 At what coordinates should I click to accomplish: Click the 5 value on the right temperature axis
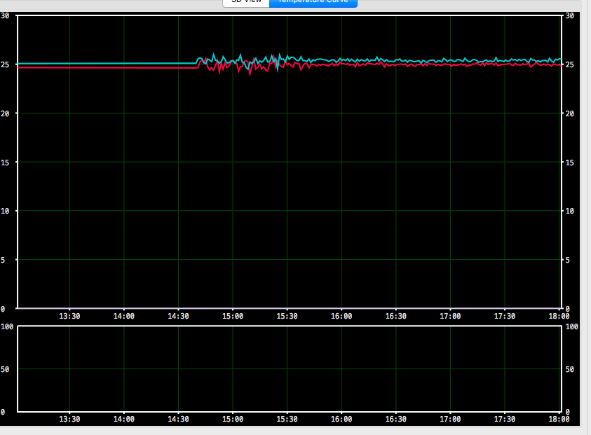(567, 260)
